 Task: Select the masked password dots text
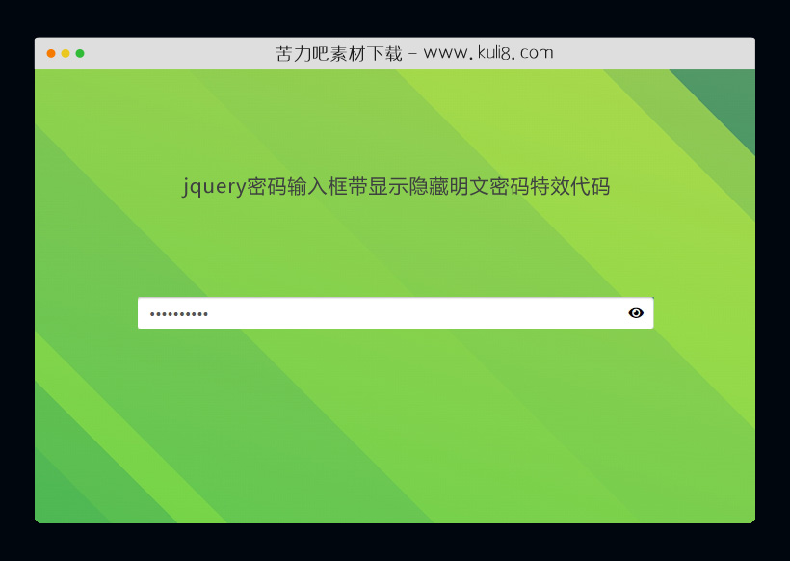point(180,312)
